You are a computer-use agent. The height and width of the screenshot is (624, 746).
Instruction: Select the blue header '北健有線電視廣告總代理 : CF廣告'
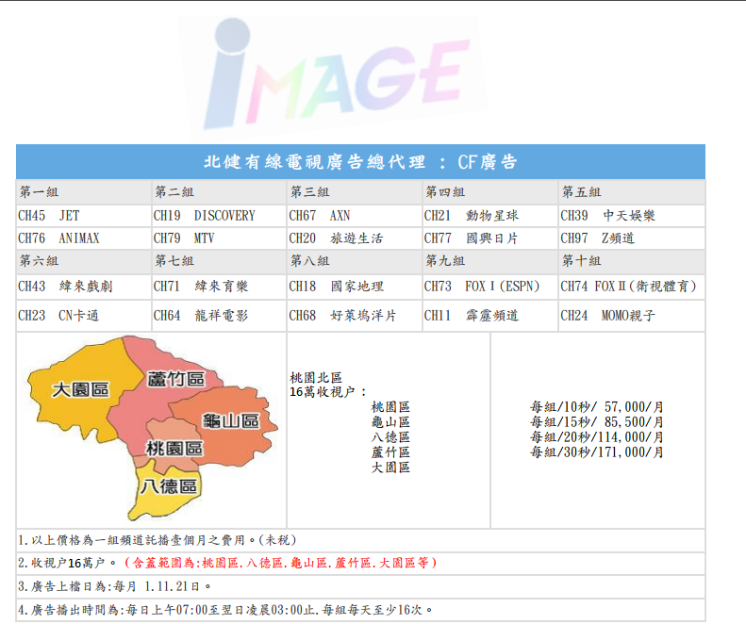(360, 162)
